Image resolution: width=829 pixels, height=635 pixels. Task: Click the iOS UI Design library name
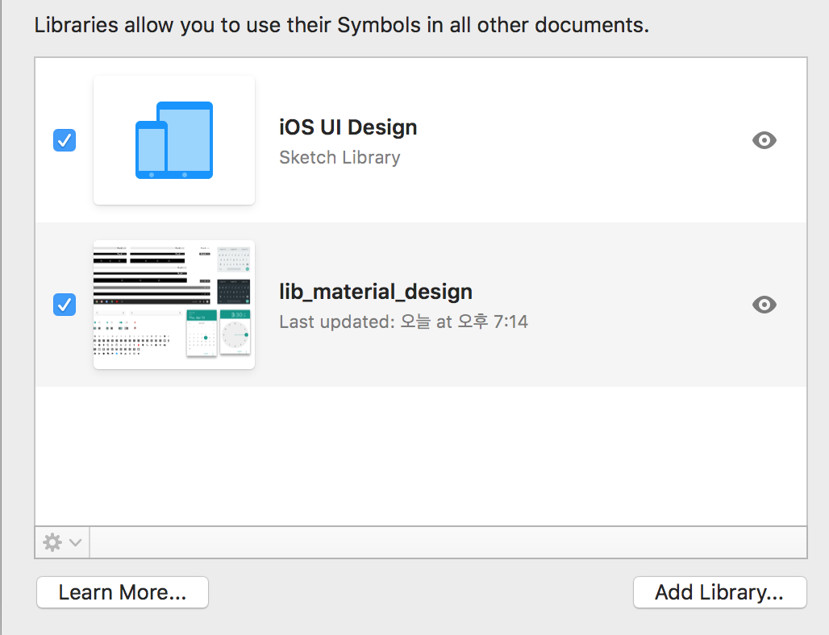tap(348, 127)
